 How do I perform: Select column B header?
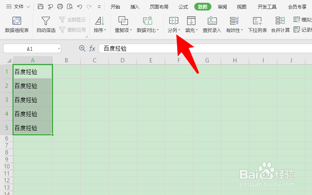tap(66, 60)
